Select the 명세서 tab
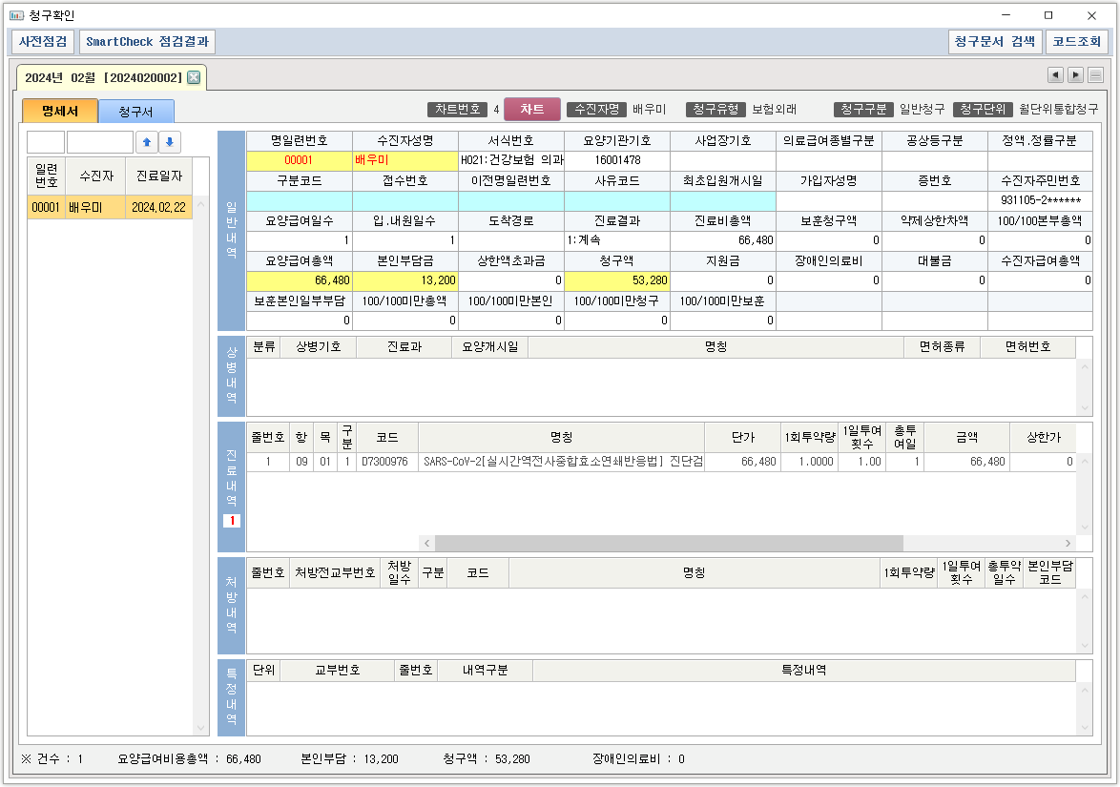1120x787 pixels. (x=60, y=112)
